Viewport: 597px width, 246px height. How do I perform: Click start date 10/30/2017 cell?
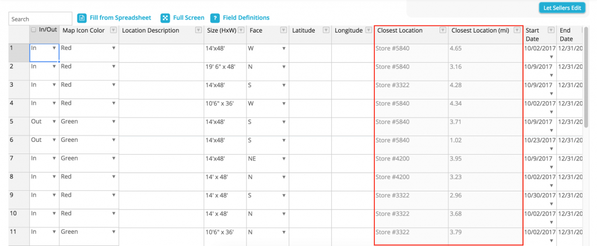pos(540,200)
